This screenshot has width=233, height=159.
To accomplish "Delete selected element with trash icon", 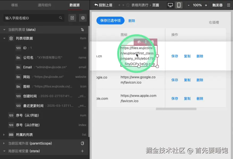I will [x=152, y=42].
